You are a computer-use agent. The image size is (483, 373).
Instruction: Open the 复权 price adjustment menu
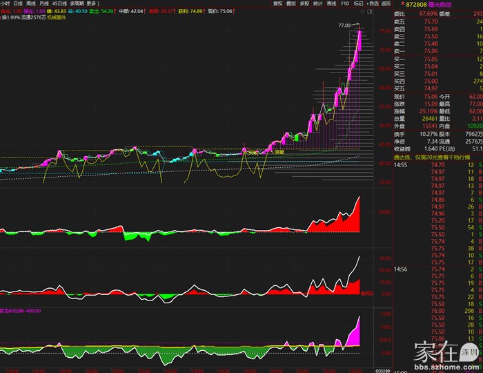coord(278,3)
